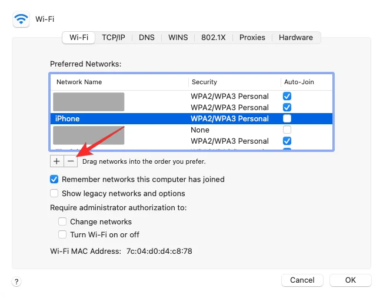Click the Wi-Fi icon in header
Image resolution: width=383 pixels, height=298 pixels.
coord(21,19)
